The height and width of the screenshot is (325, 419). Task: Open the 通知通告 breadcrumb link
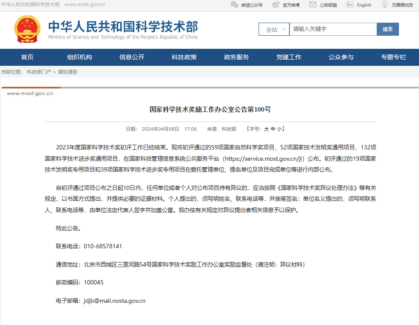coord(68,72)
